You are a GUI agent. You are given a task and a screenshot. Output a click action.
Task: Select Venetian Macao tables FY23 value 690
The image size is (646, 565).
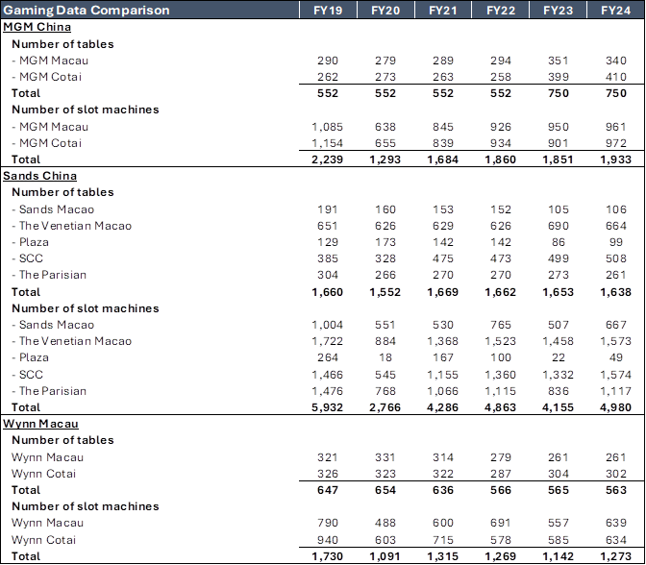[559, 226]
